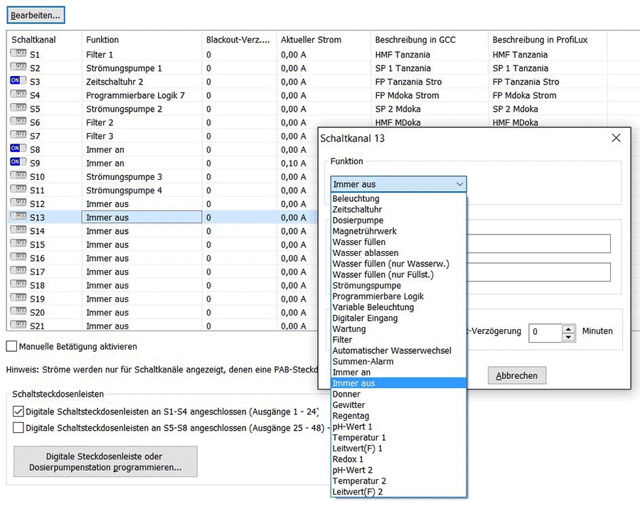Enable Manuelle Betätigung aktivieren checkbox
640x509 pixels.
[x=11, y=346]
